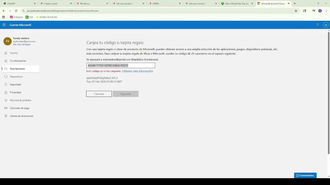The width and height of the screenshot is (330, 185).
Task: Open the browser extensions icon
Action: pos(304,11)
